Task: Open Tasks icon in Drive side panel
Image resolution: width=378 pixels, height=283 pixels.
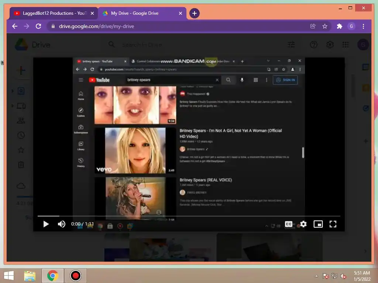Action: [366, 108]
